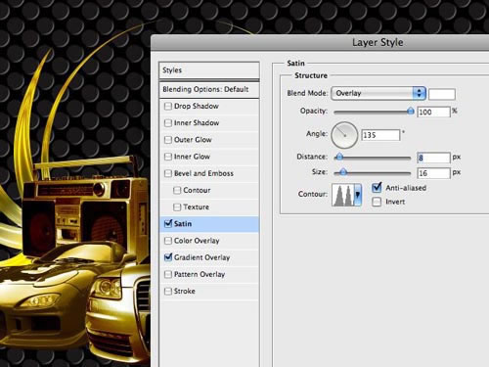This screenshot has height=367, width=489.
Task: Uncheck the Satin effect checkbox
Action: [168, 224]
